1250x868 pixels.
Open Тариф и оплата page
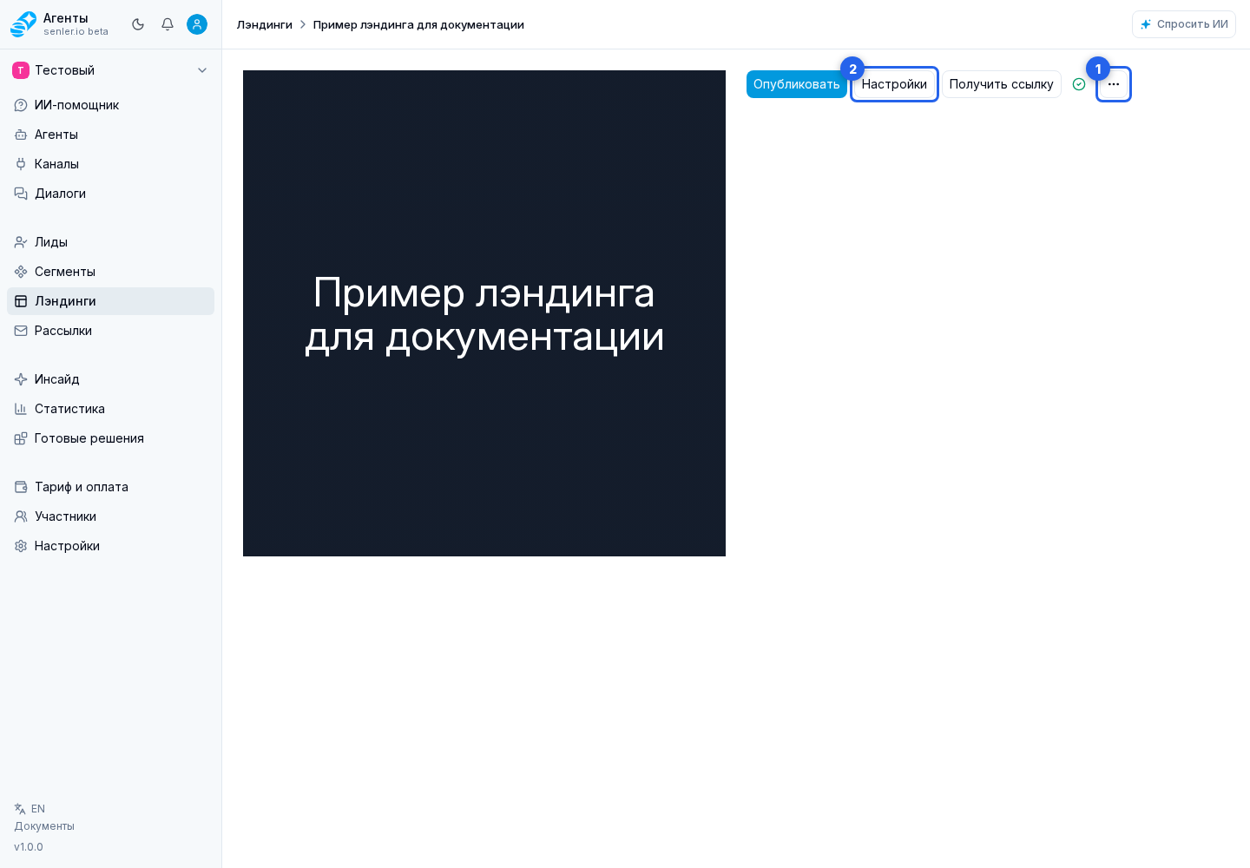tap(110, 487)
